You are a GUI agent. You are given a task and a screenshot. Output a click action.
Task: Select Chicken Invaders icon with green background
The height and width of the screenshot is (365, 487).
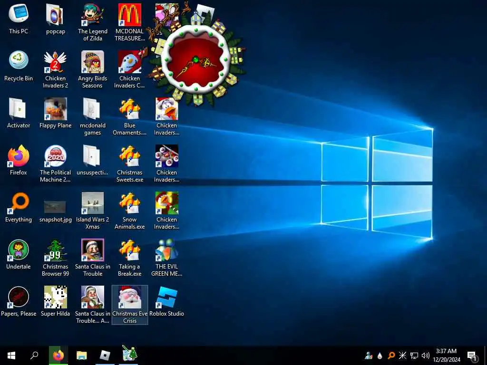pos(167,211)
